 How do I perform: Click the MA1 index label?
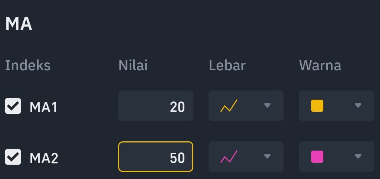coord(43,107)
